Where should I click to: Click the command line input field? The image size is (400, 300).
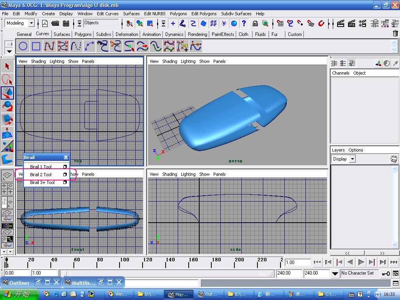tap(162, 283)
